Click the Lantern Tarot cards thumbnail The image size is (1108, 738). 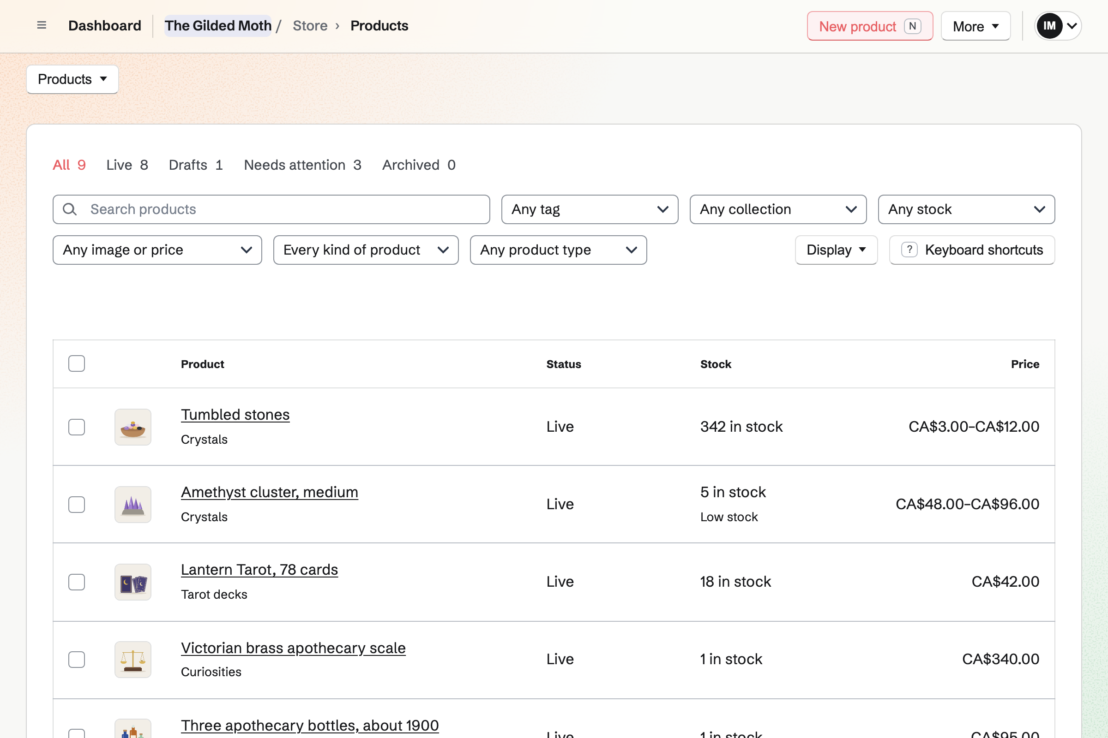[x=133, y=582]
